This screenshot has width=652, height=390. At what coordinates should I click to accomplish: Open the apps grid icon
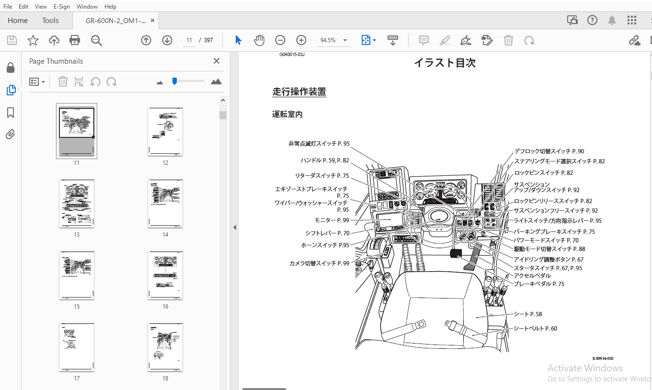(x=632, y=20)
